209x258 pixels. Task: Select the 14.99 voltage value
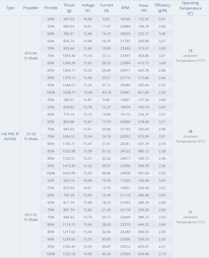[88, 254]
